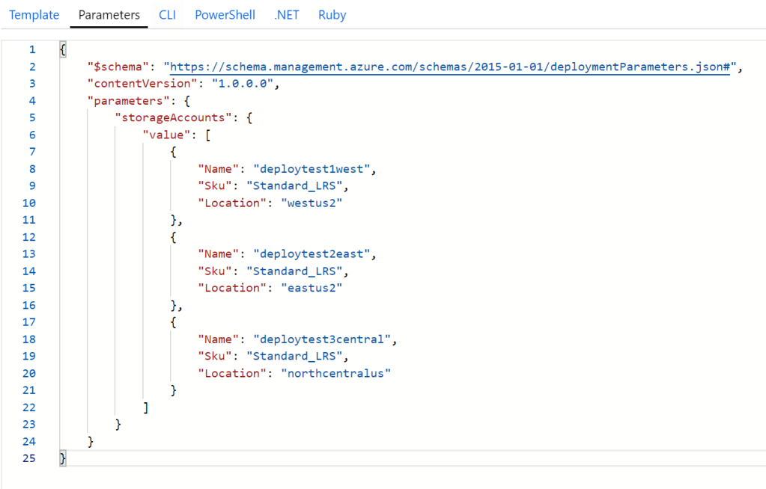The image size is (766, 489).
Task: Select the Parameters tab
Action: coord(109,15)
